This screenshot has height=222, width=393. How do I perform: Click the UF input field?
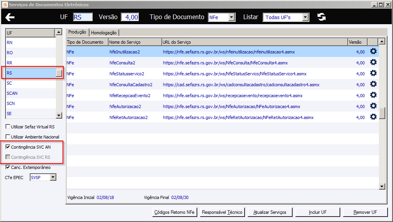pyautogui.click(x=83, y=17)
